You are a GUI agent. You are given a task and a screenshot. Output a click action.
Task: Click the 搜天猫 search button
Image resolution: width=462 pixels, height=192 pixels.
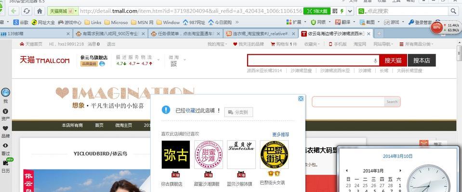393,60
